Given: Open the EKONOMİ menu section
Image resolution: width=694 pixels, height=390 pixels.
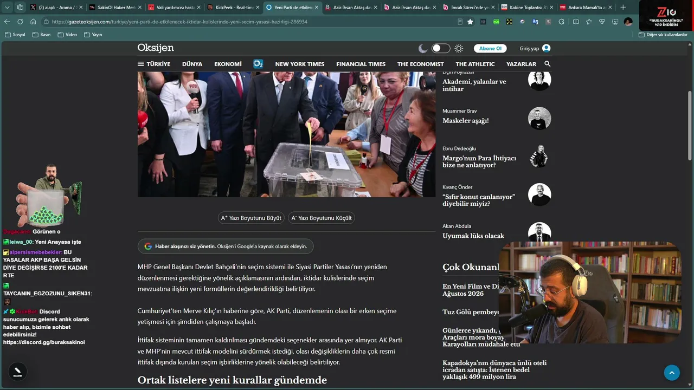Looking at the screenshot, I should (228, 64).
